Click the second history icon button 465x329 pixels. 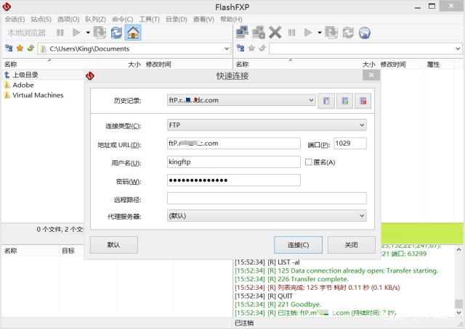[x=344, y=101]
